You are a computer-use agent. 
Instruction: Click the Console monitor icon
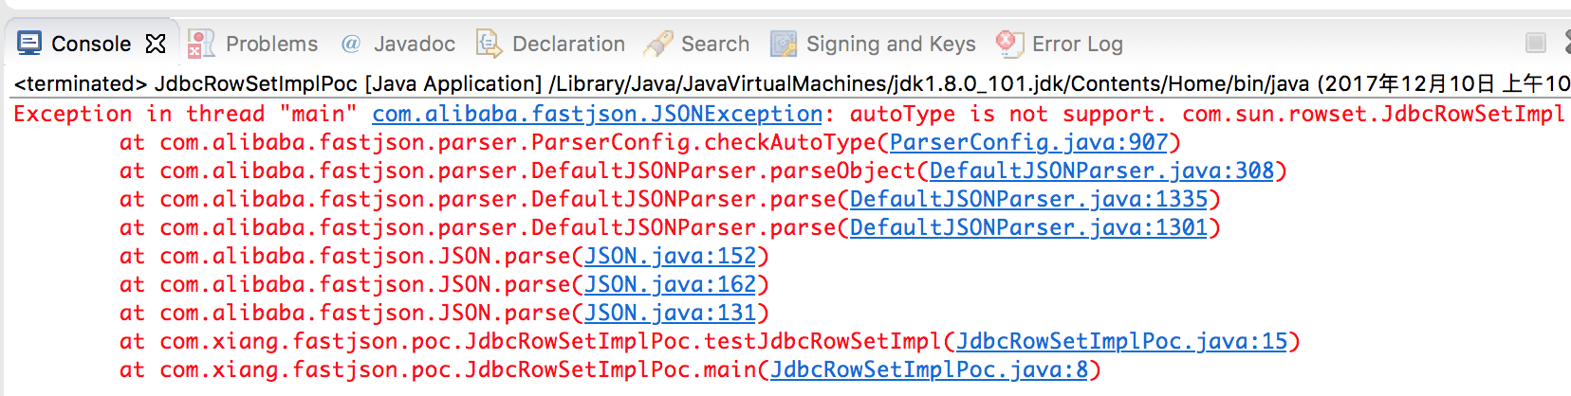[x=29, y=44]
